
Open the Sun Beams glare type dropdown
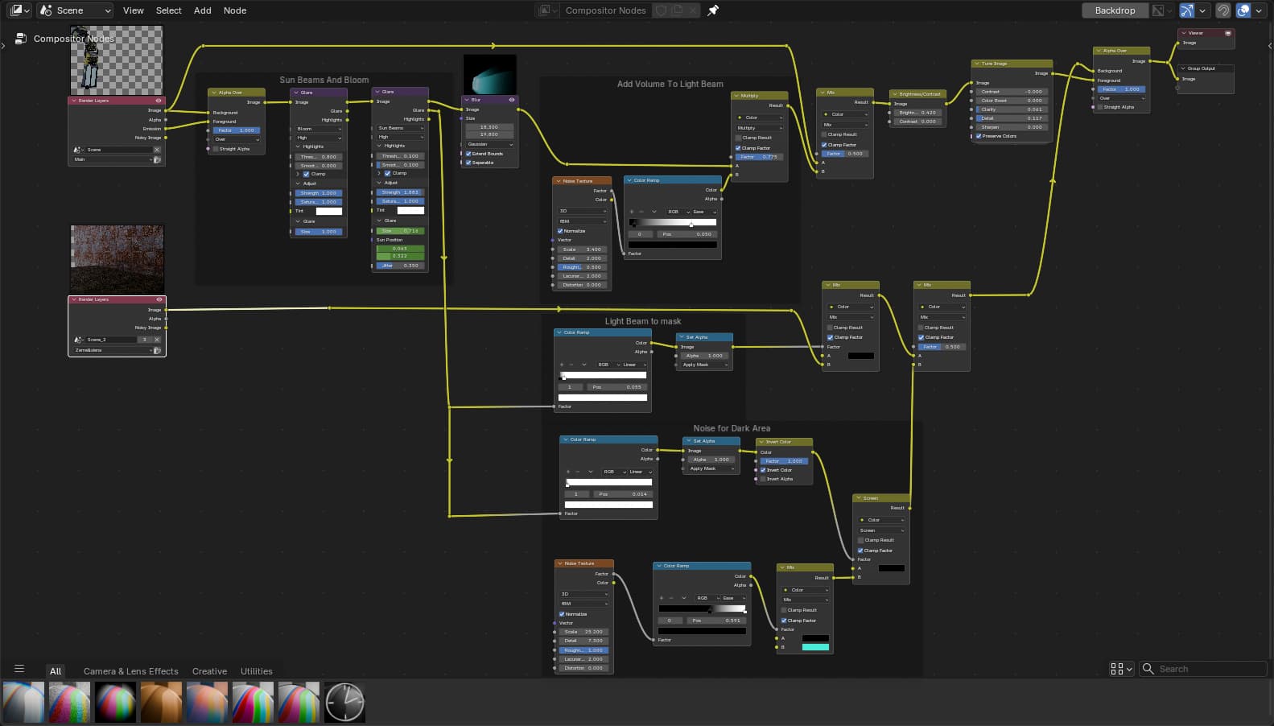(400, 128)
